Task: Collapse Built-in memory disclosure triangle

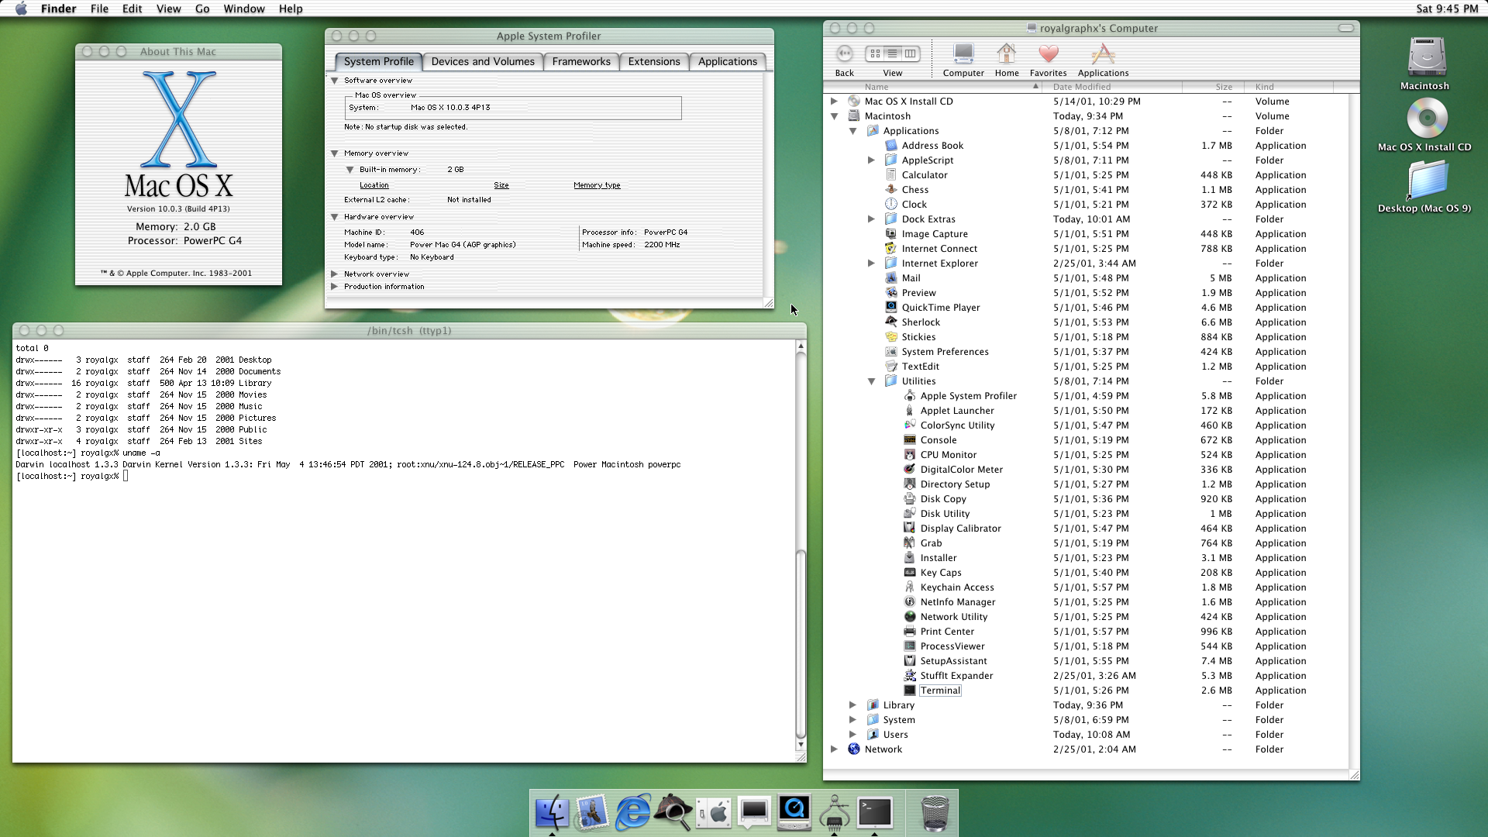Action: point(350,170)
